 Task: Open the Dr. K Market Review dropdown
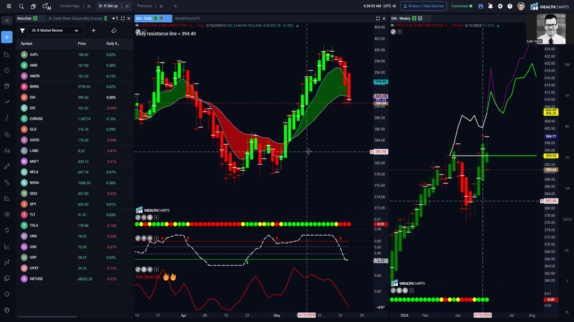coord(56,30)
